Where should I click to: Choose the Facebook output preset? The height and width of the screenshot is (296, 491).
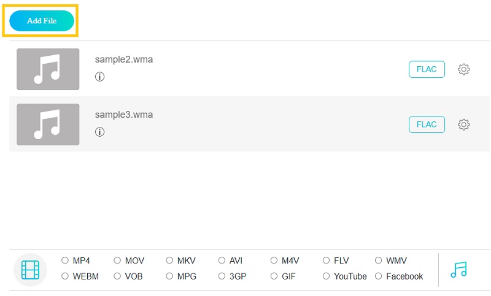tap(379, 276)
